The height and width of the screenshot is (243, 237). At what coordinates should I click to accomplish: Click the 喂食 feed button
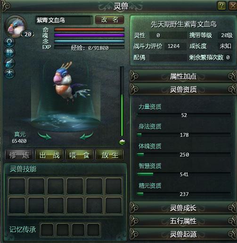point(80,155)
